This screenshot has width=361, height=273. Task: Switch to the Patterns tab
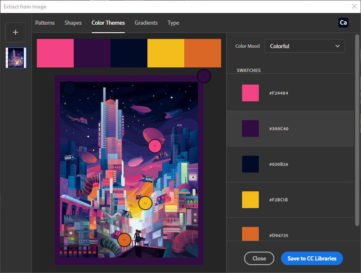[45, 23]
